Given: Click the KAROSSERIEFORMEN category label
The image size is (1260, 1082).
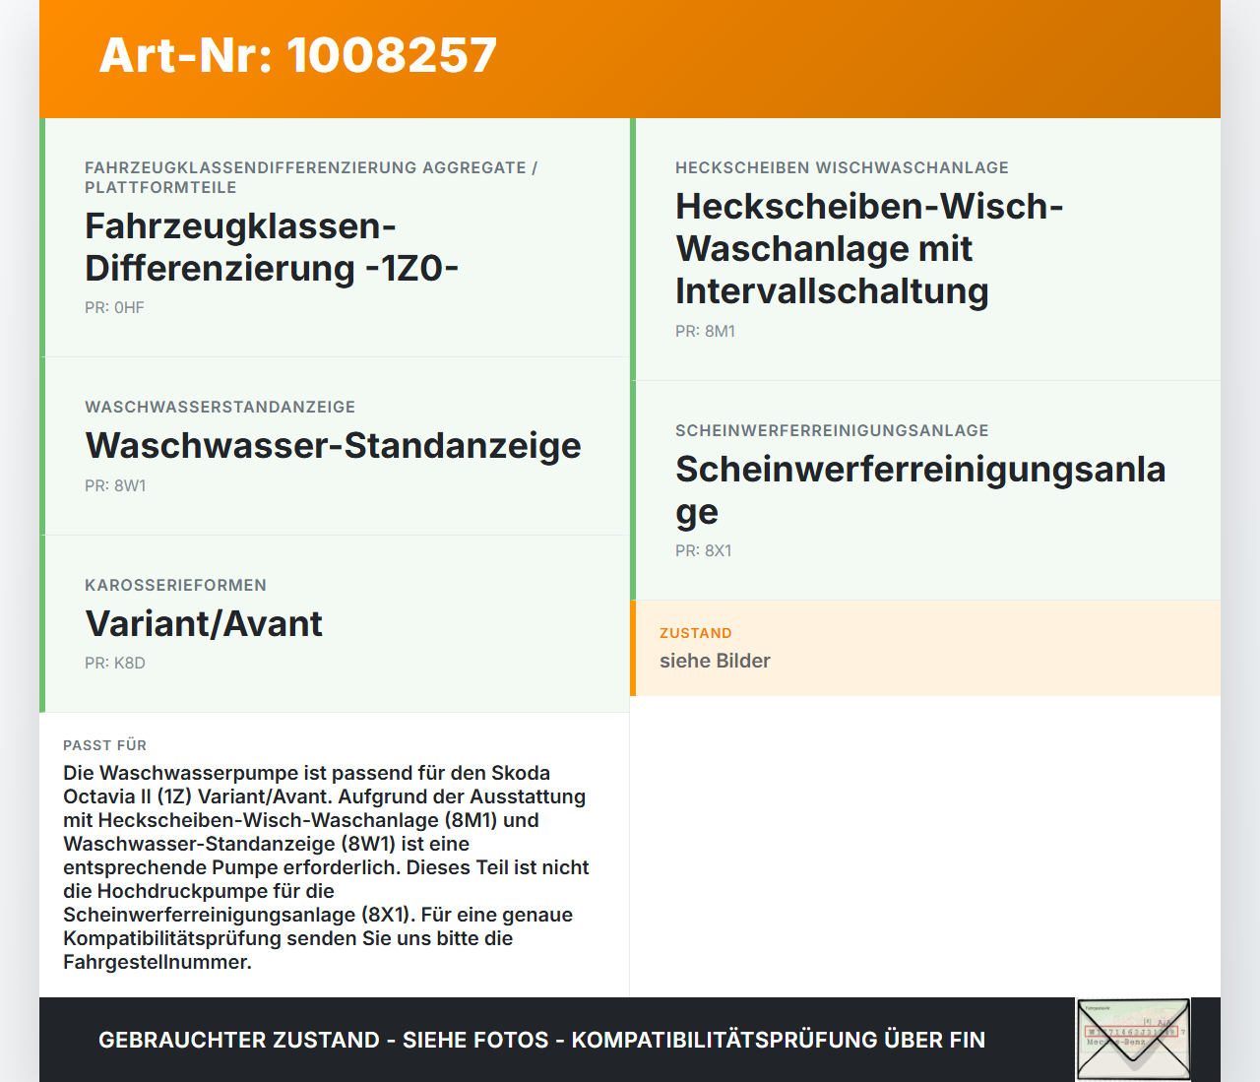Looking at the screenshot, I should 176,586.
